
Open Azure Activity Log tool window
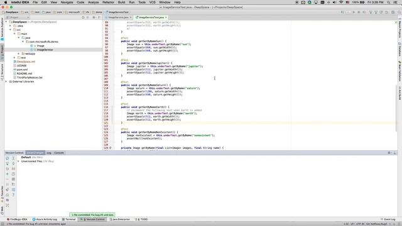[x=45, y=219]
